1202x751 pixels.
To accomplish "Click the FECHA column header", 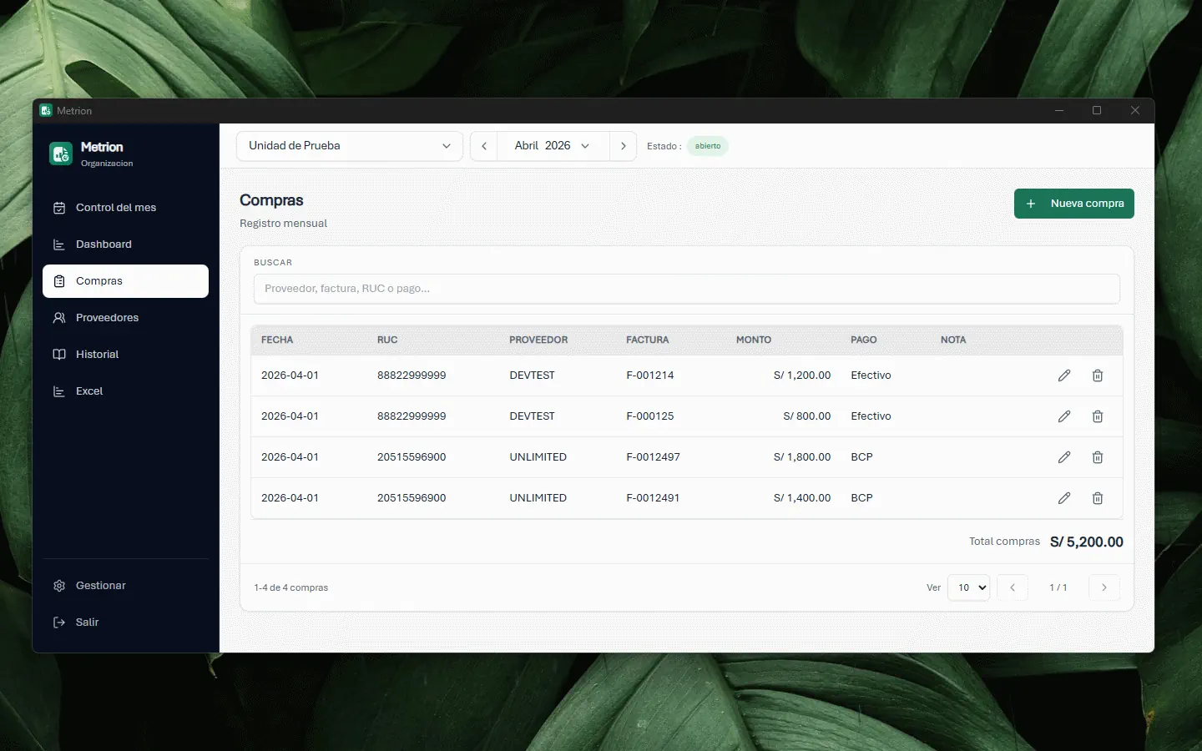I will (x=277, y=340).
